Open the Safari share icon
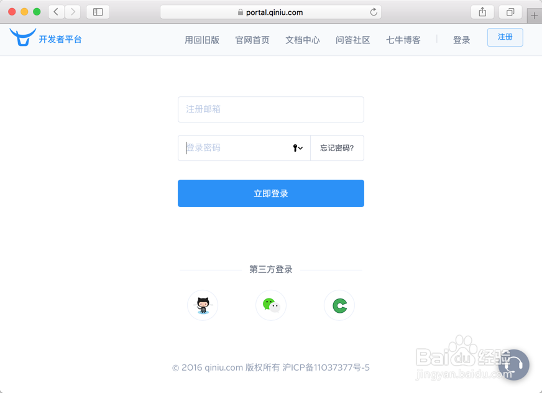 [x=482, y=11]
